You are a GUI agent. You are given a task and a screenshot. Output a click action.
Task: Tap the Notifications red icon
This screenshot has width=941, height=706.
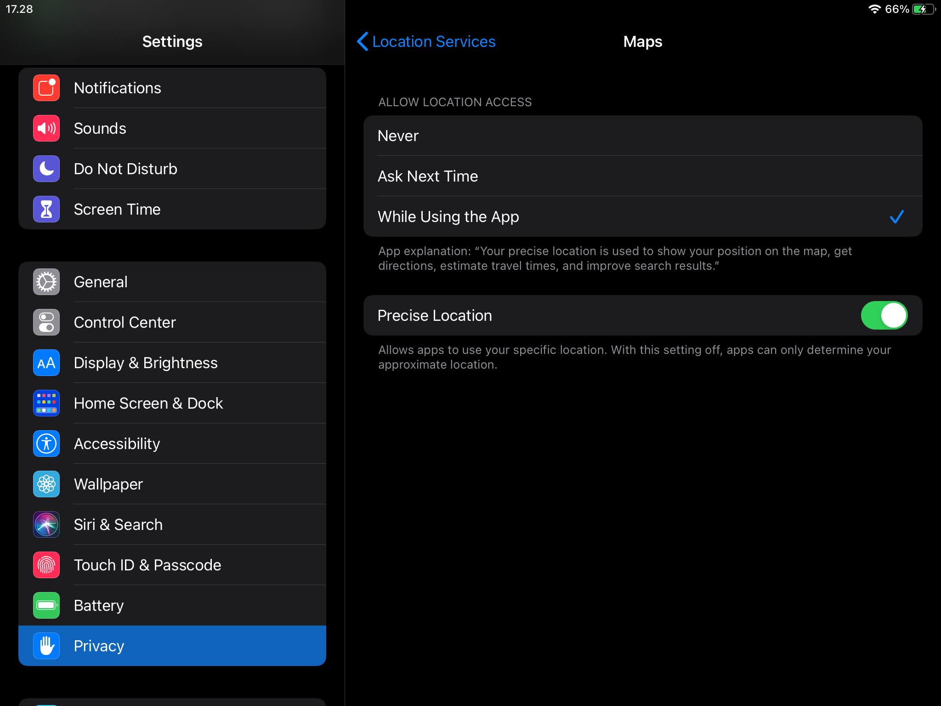(x=46, y=88)
